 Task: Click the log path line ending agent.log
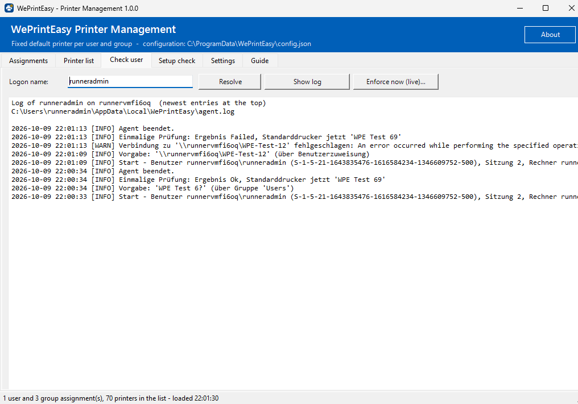coord(123,111)
